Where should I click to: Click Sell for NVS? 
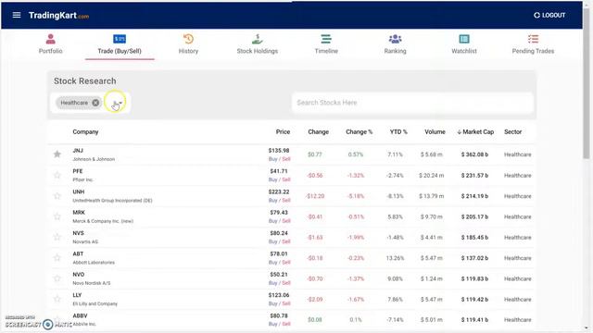pyautogui.click(x=286, y=241)
